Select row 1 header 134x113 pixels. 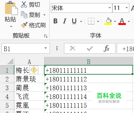7,70
